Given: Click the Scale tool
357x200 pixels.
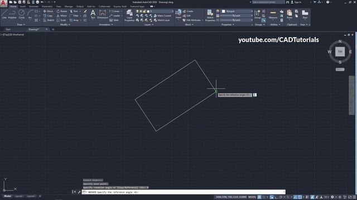Looking at the screenshot, I should [61, 20].
